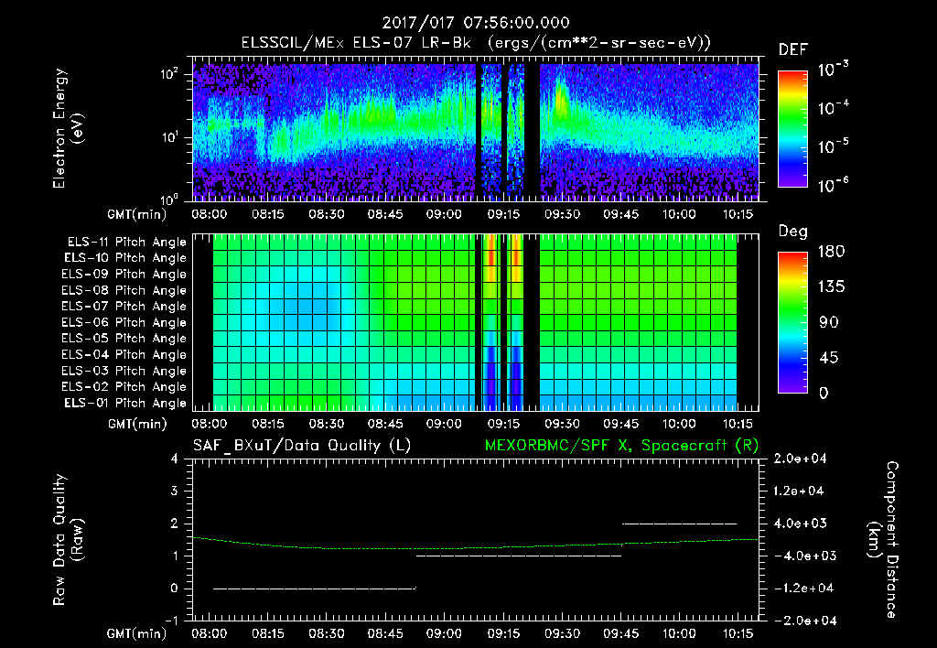
Task: Select the 10^-4 DEF colorbar tick label
Action: click(834, 108)
